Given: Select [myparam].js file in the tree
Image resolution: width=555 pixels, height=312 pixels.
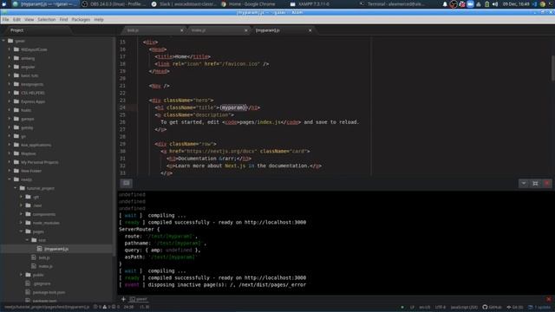Looking at the screenshot, I should click(56, 249).
